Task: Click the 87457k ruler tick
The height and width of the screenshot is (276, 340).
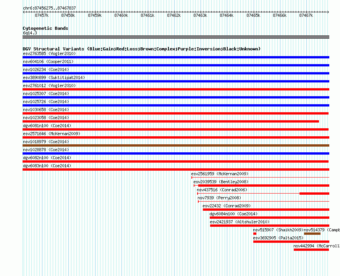Action: [42, 15]
